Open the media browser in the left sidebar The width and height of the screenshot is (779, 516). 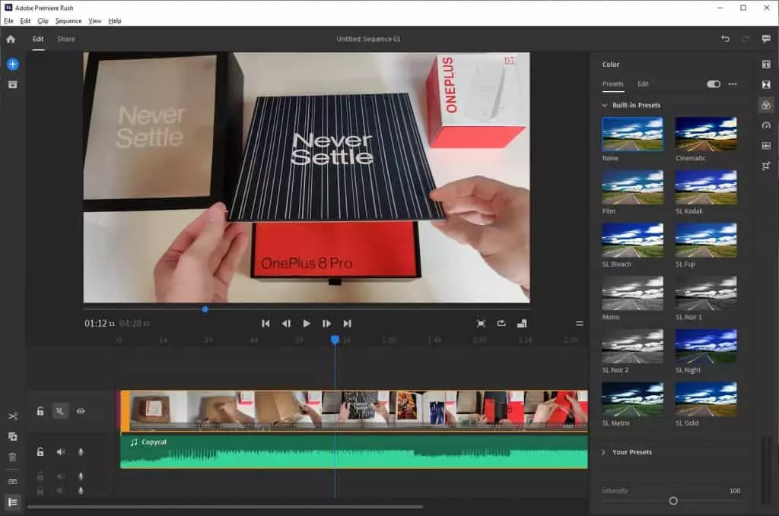click(x=11, y=85)
